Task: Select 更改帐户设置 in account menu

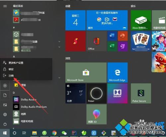Action: pyautogui.click(x=26, y=63)
